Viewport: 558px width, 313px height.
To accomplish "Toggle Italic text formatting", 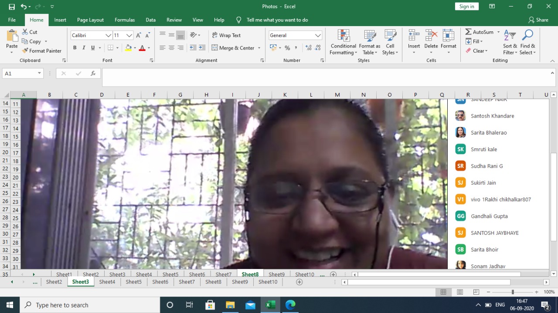I will pos(84,48).
